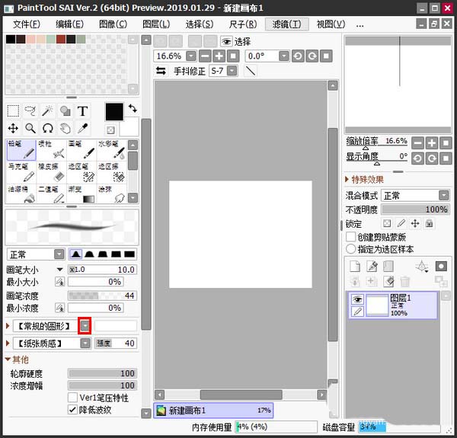Open the brush mode 正常 dropdown

[x=59, y=254]
